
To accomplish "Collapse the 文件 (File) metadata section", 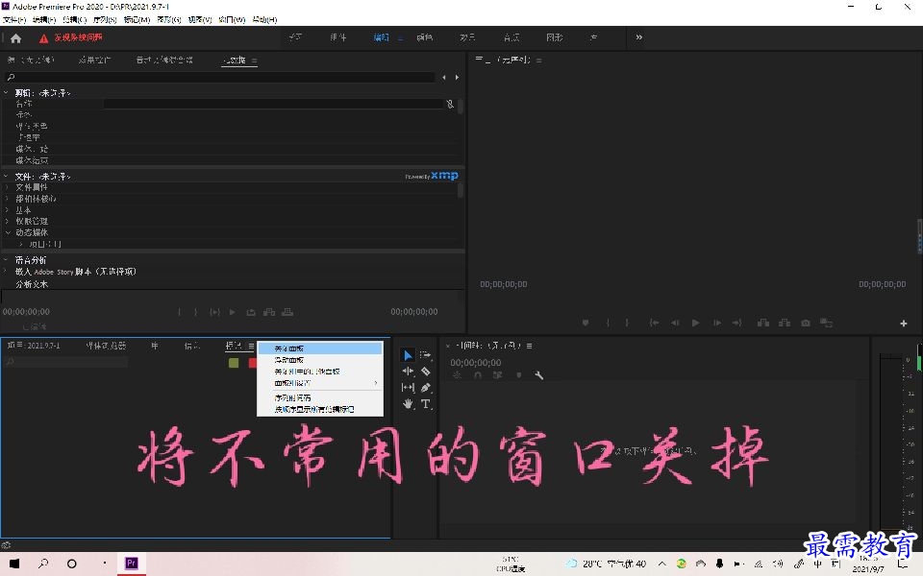I will pyautogui.click(x=7, y=176).
